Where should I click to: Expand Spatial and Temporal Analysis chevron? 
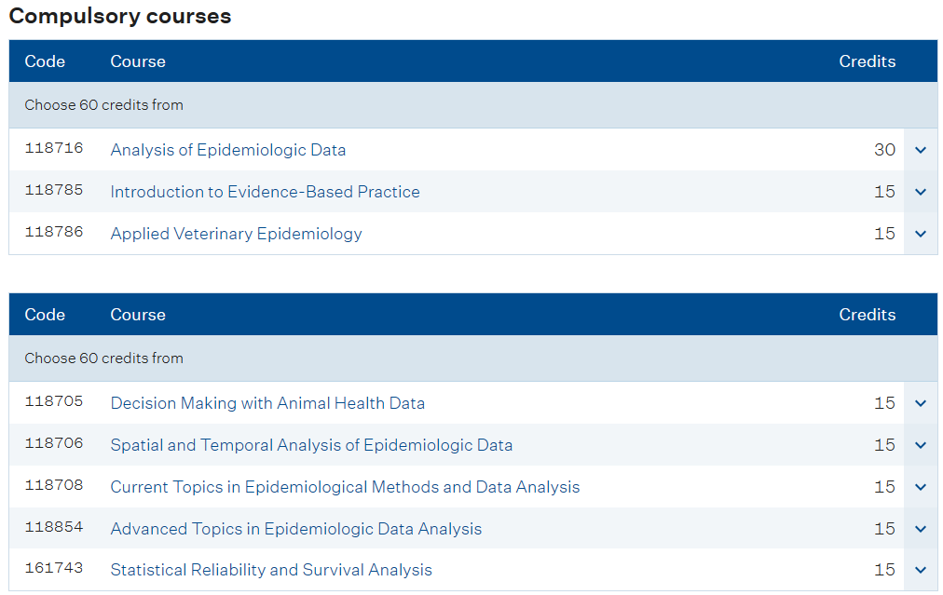[920, 445]
